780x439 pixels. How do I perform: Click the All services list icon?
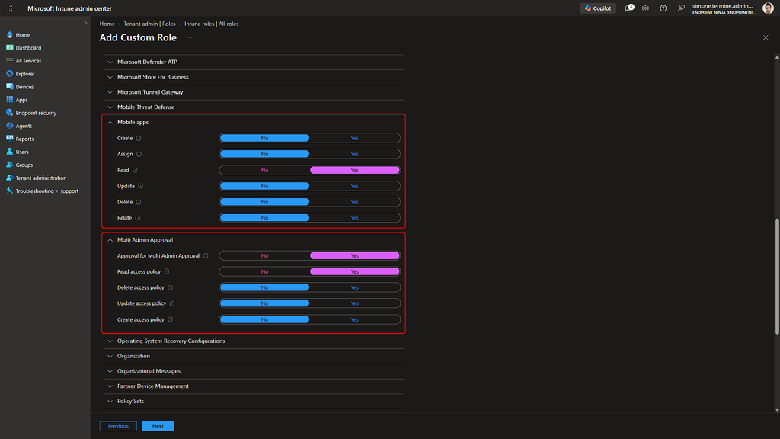9,61
